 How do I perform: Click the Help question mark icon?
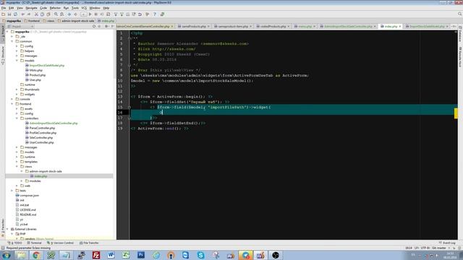[x=154, y=14]
